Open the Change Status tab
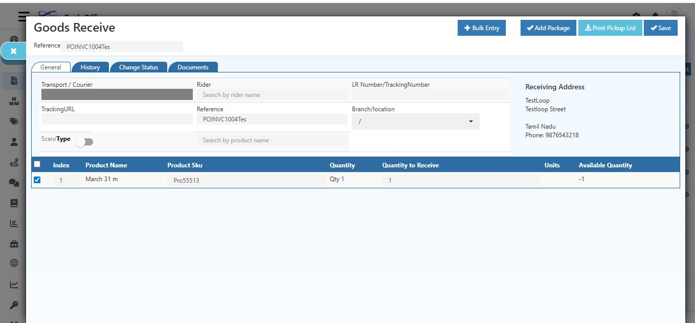Screen dimensions: 695x323 [x=139, y=67]
